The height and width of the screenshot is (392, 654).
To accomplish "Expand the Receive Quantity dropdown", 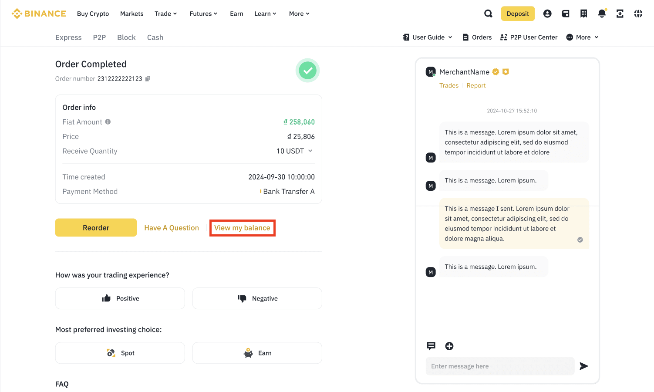I will tap(310, 151).
